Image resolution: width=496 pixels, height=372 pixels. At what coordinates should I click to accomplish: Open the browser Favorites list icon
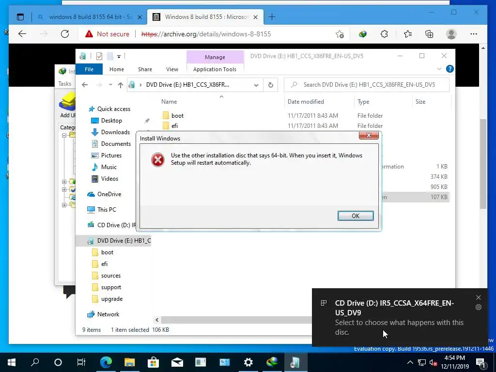coord(407,34)
